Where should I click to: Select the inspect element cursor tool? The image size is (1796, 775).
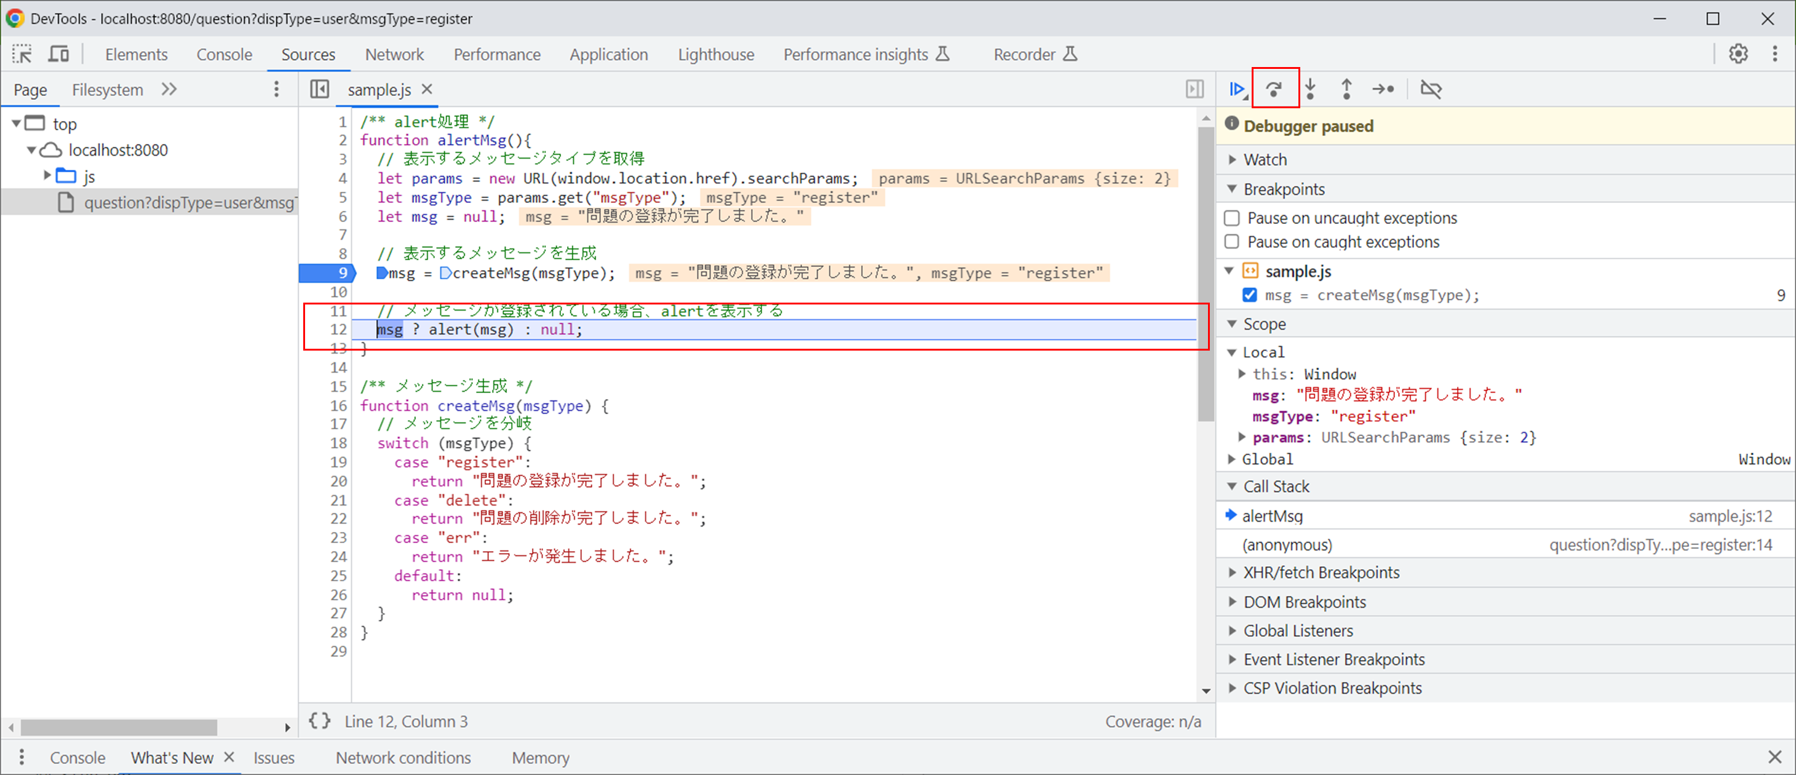tap(22, 54)
